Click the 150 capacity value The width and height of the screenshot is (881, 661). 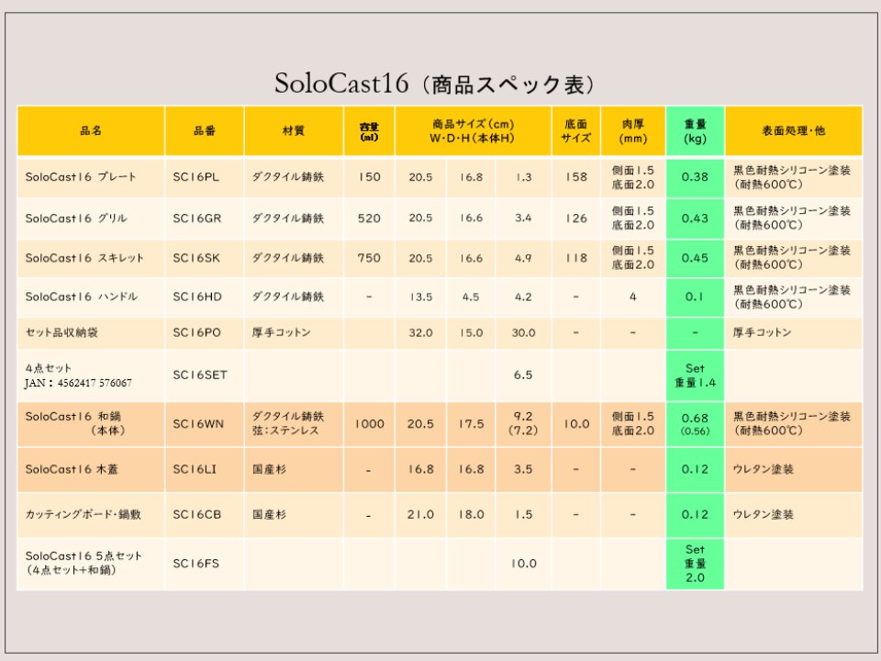(369, 177)
